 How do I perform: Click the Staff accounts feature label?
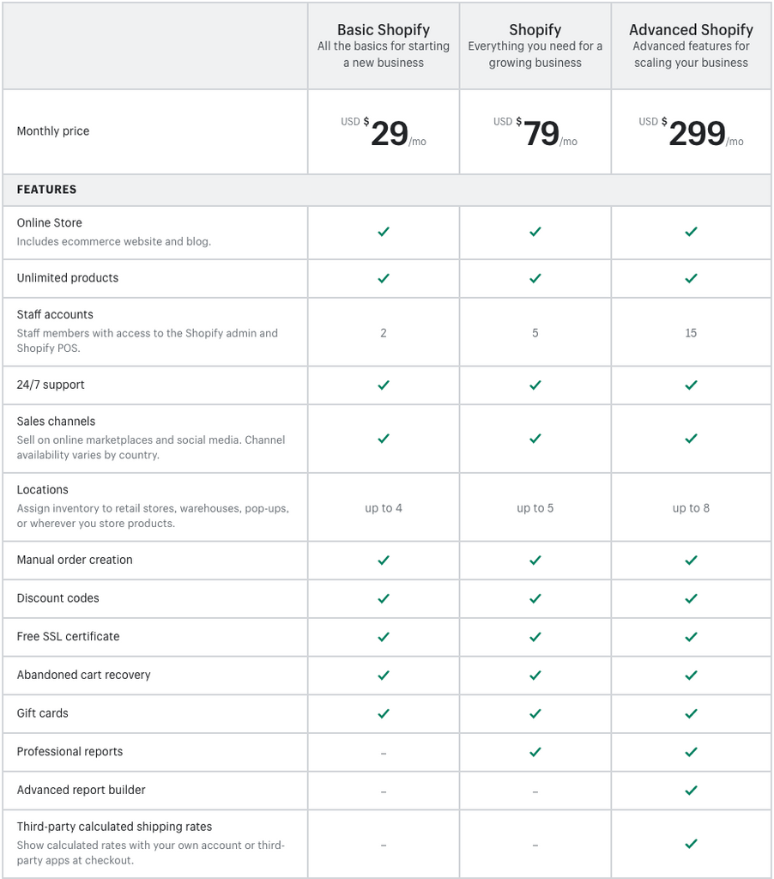pos(55,314)
